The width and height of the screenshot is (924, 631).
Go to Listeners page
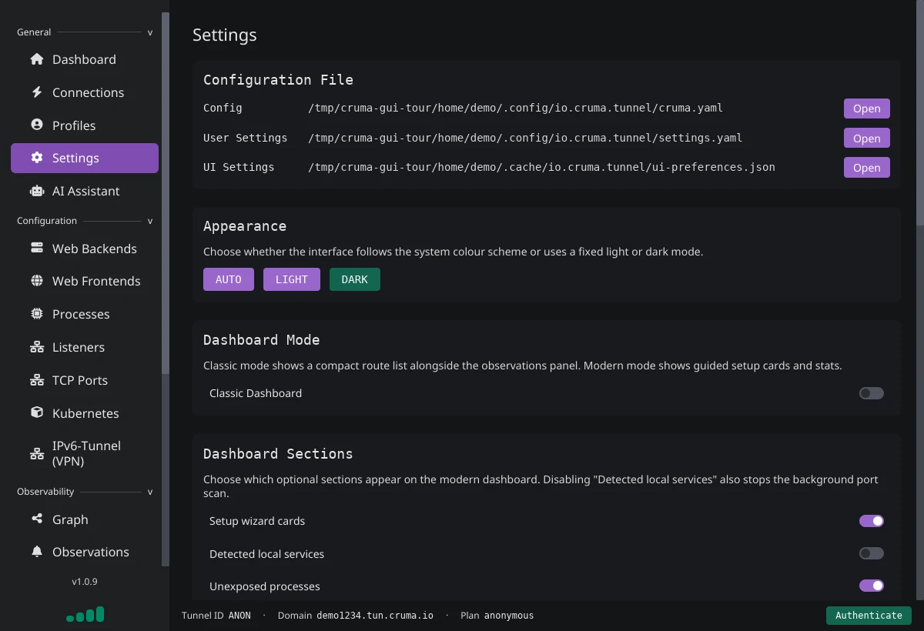(85, 347)
